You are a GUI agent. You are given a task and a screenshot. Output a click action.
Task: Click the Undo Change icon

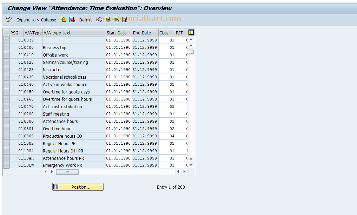(99, 20)
